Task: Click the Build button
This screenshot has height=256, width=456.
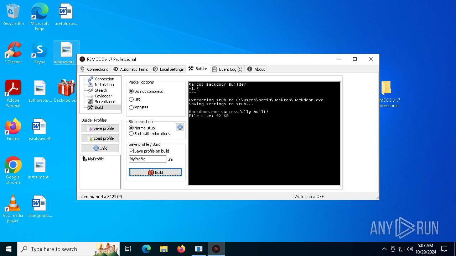Action: click(x=156, y=172)
